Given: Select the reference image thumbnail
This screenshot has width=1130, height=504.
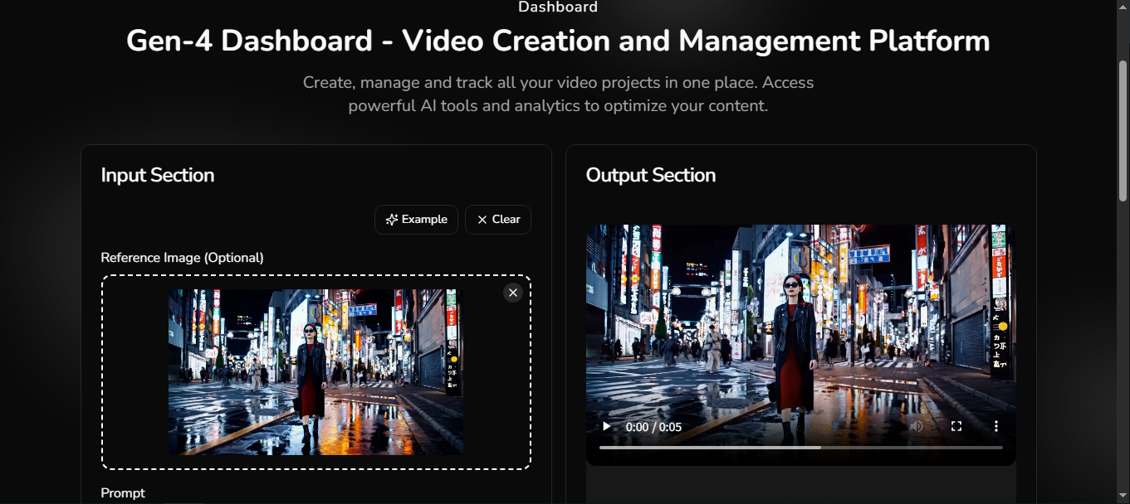Looking at the screenshot, I should 316,371.
